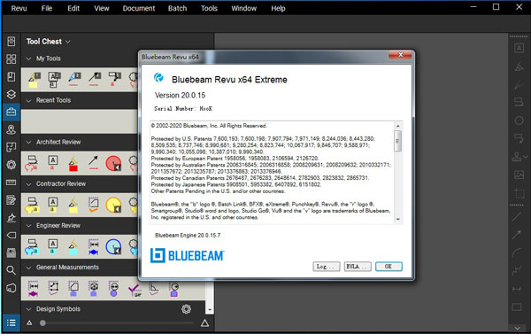The image size is (531, 334).
Task: Collapse the Engineer Review tool set
Action: [29, 226]
